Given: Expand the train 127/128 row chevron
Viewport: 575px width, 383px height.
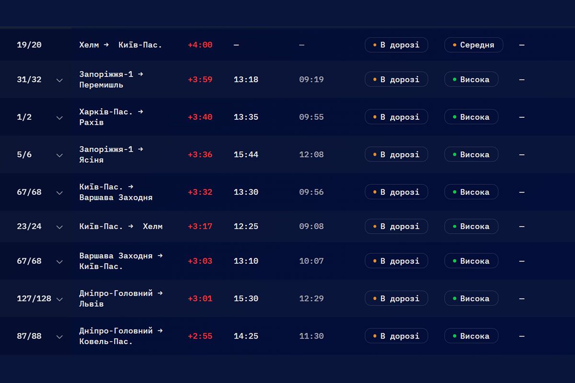Looking at the screenshot, I should 59,299.
